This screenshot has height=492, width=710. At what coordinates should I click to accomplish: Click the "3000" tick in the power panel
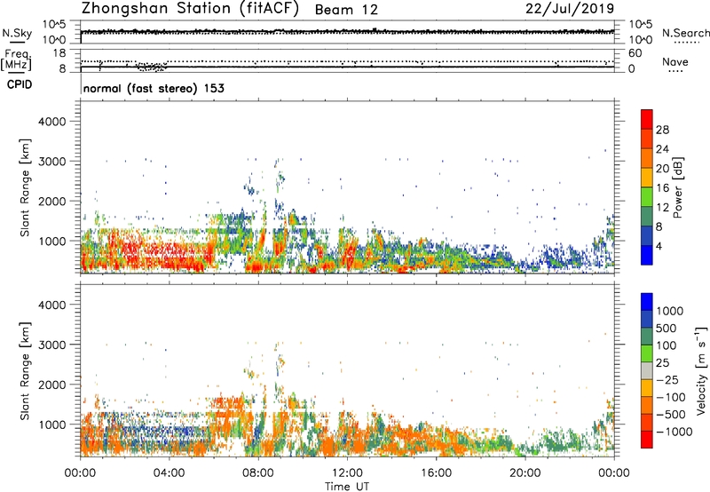52,162
